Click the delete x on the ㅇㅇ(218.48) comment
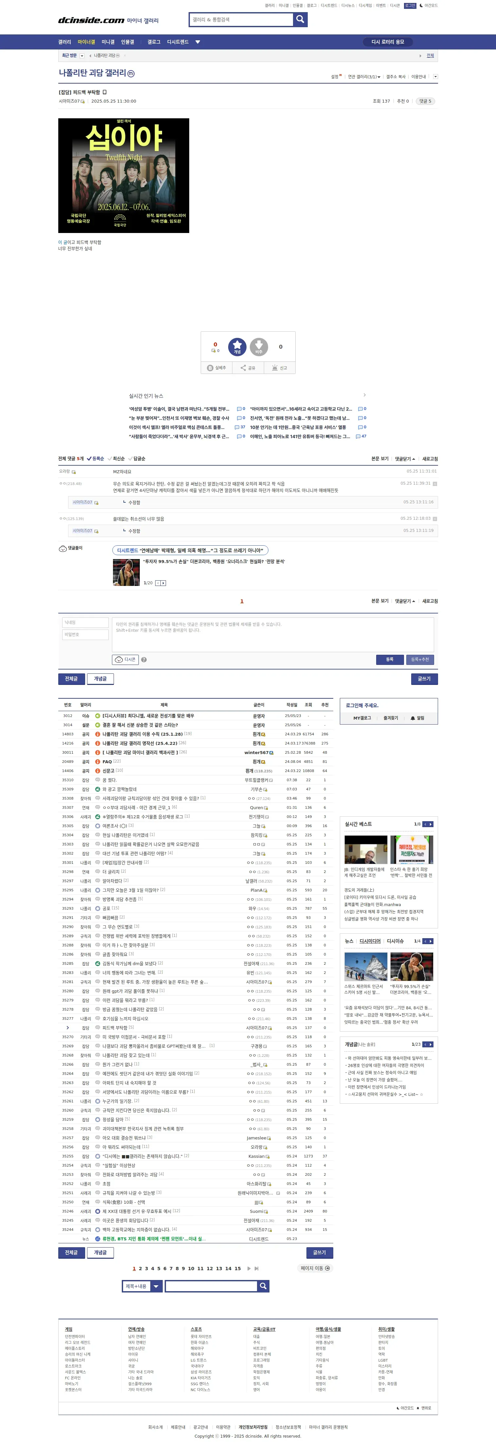This screenshot has width=496, height=1455. 434,483
